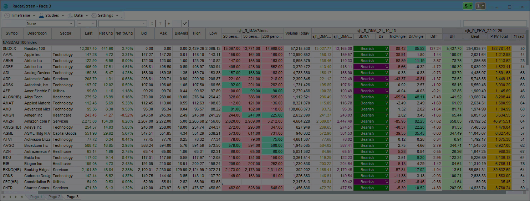Select the NASDAQ 100 Index group row

pyautogui.click(x=263, y=42)
